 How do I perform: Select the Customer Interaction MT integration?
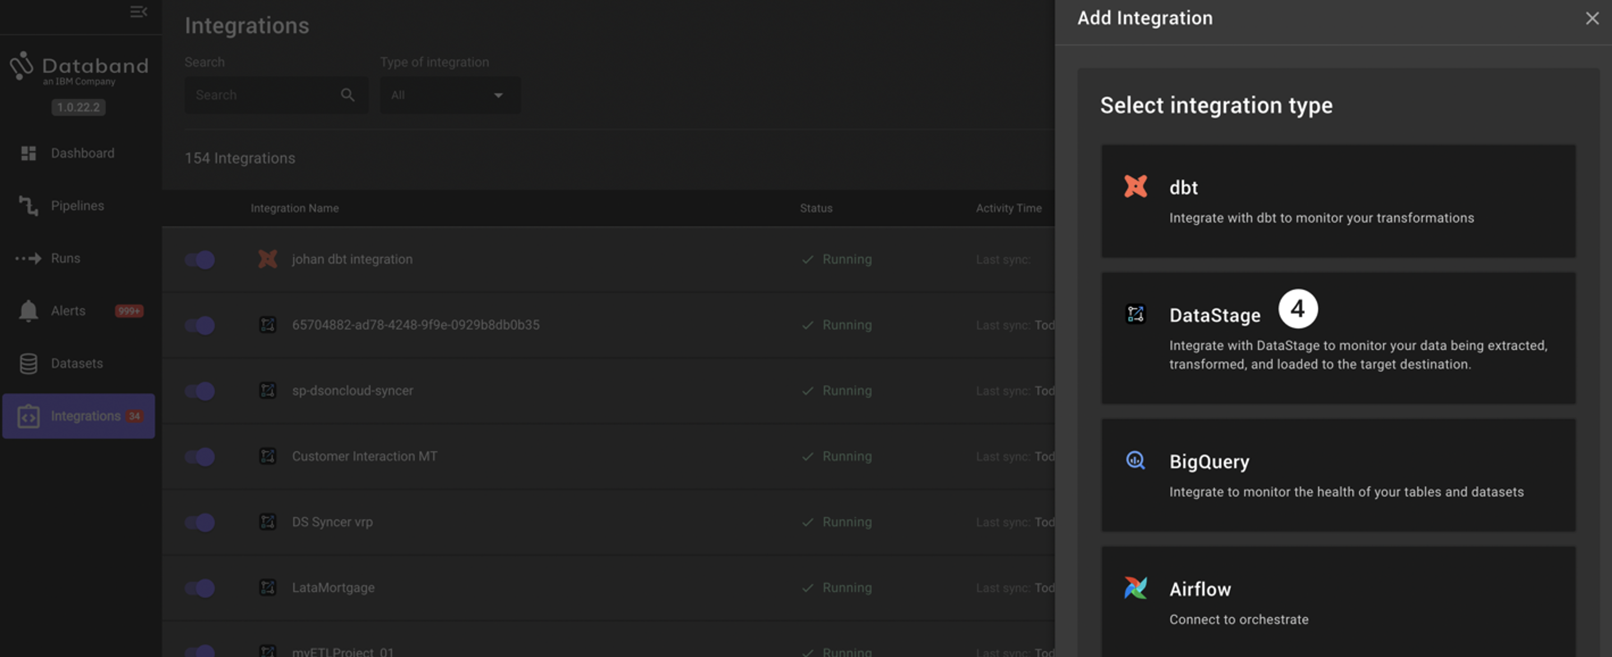coord(365,456)
